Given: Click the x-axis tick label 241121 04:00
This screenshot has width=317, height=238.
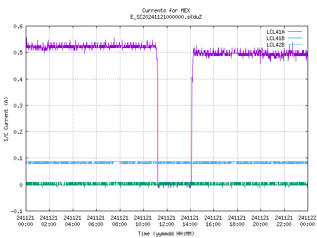Looking at the screenshot, I should pos(72,221).
